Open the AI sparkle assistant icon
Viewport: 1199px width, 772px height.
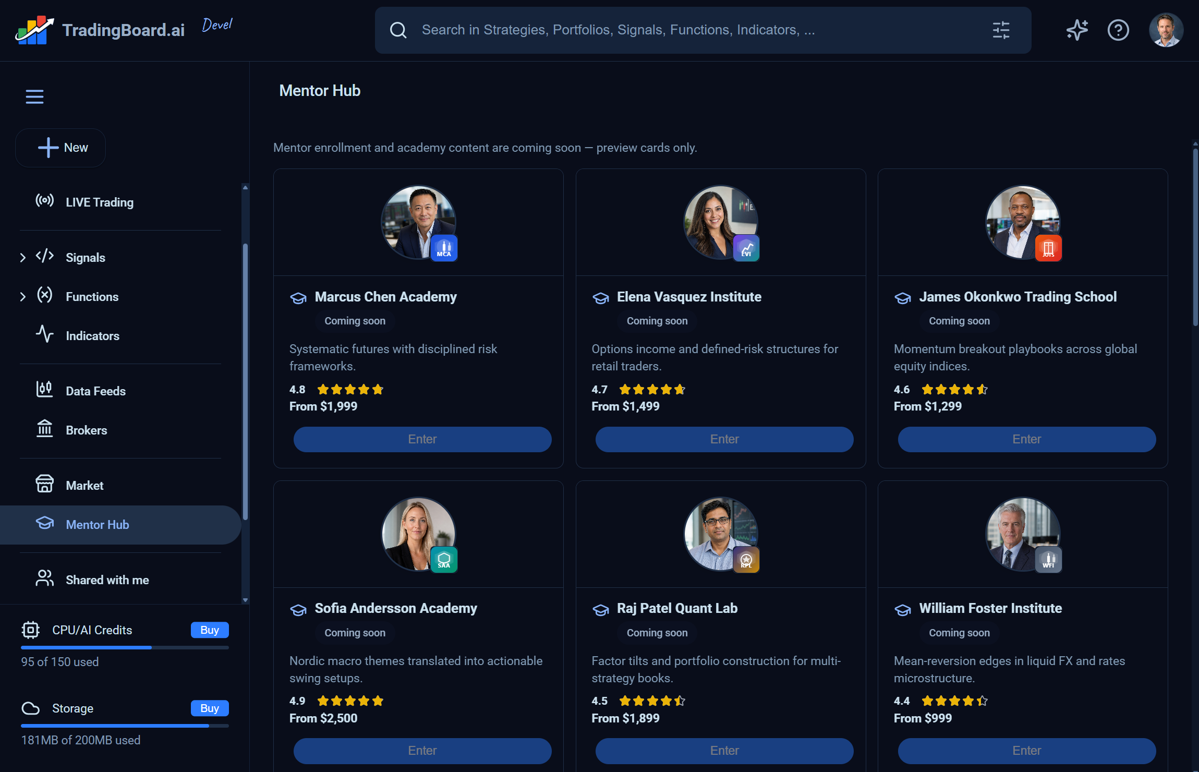coord(1077,30)
